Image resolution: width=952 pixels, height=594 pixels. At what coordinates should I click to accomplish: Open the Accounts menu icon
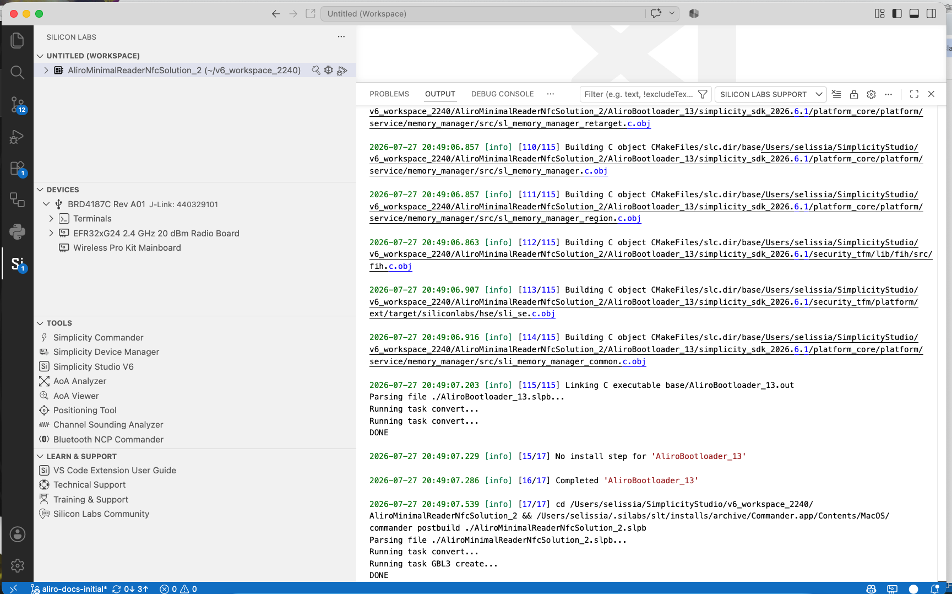[17, 534]
